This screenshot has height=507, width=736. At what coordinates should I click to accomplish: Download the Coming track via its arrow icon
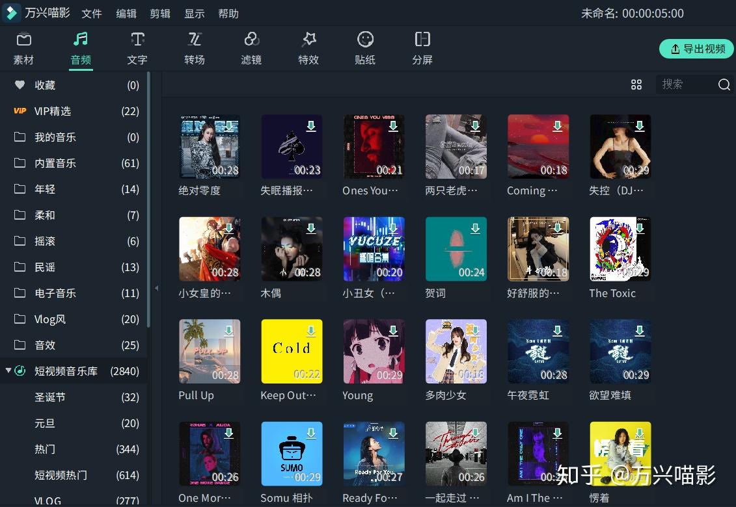557,125
